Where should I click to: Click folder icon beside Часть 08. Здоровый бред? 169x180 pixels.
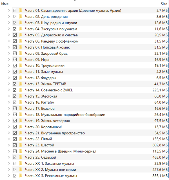tap(21, 53)
